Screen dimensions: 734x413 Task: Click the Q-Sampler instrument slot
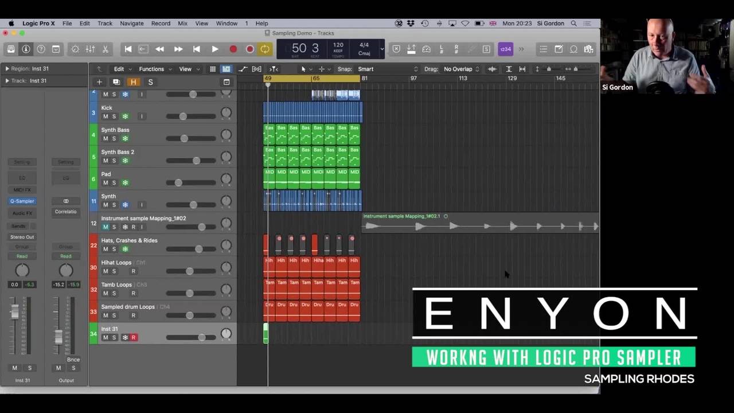(22, 201)
